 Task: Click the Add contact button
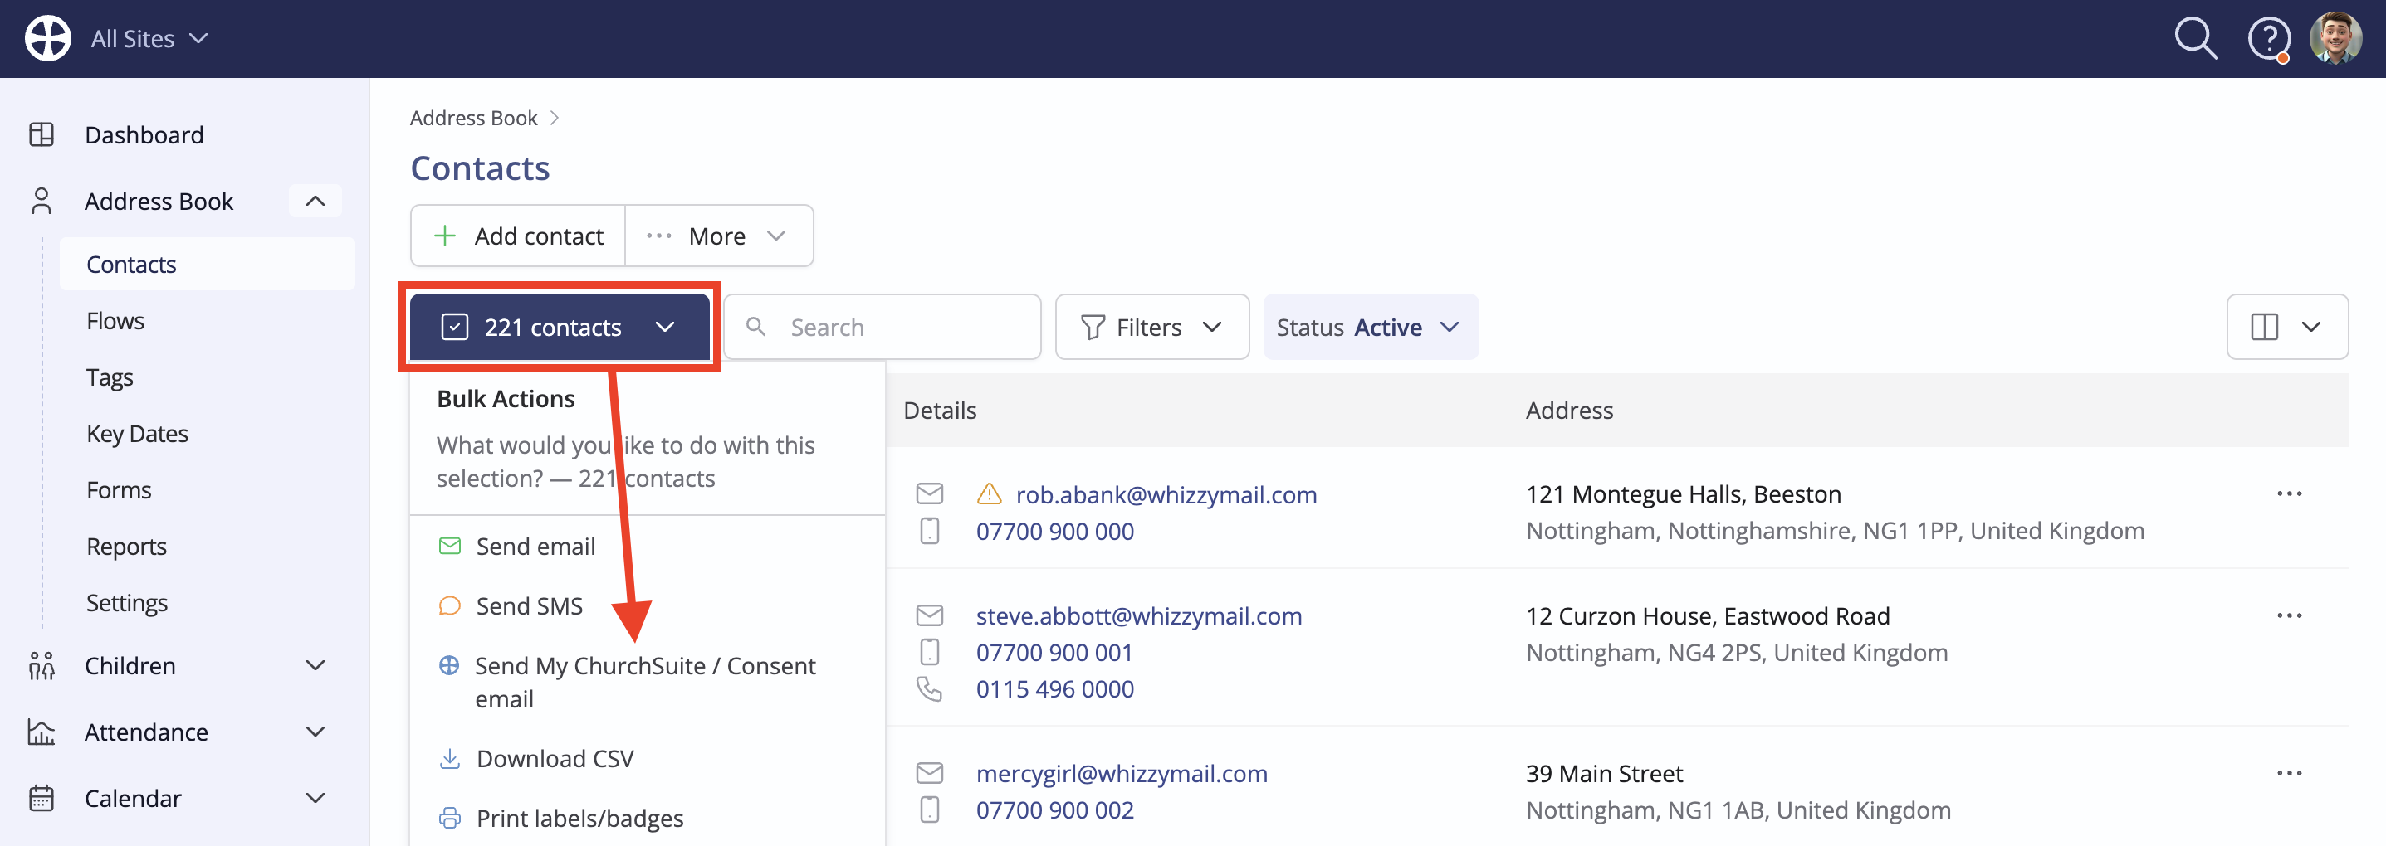tap(518, 236)
